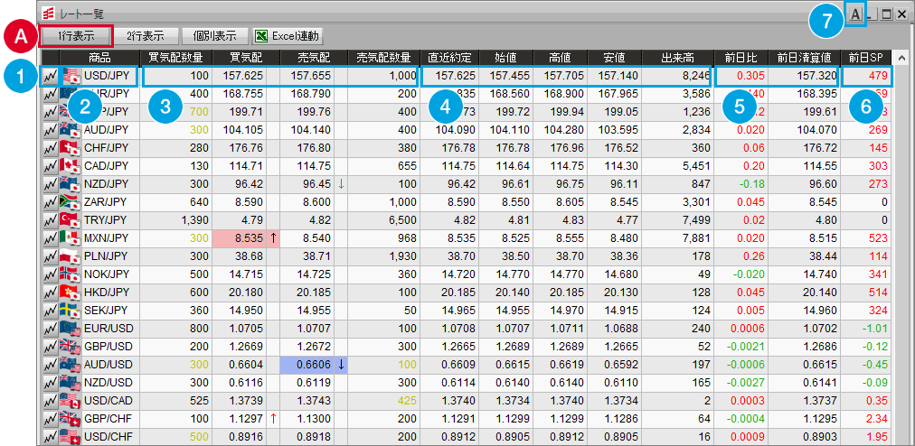Open chart icon for USD/CHF row

(50, 436)
